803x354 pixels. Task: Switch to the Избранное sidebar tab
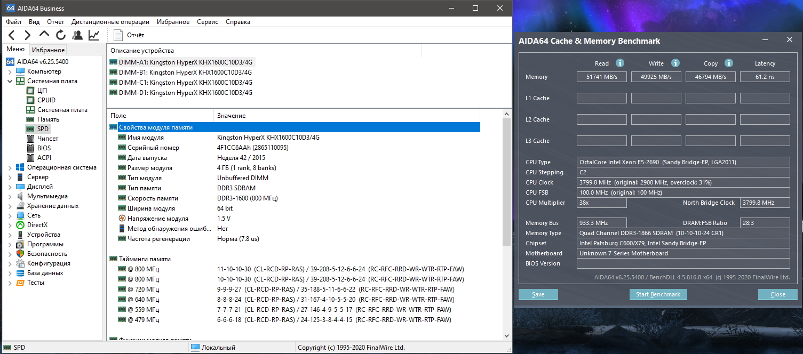[x=48, y=50]
